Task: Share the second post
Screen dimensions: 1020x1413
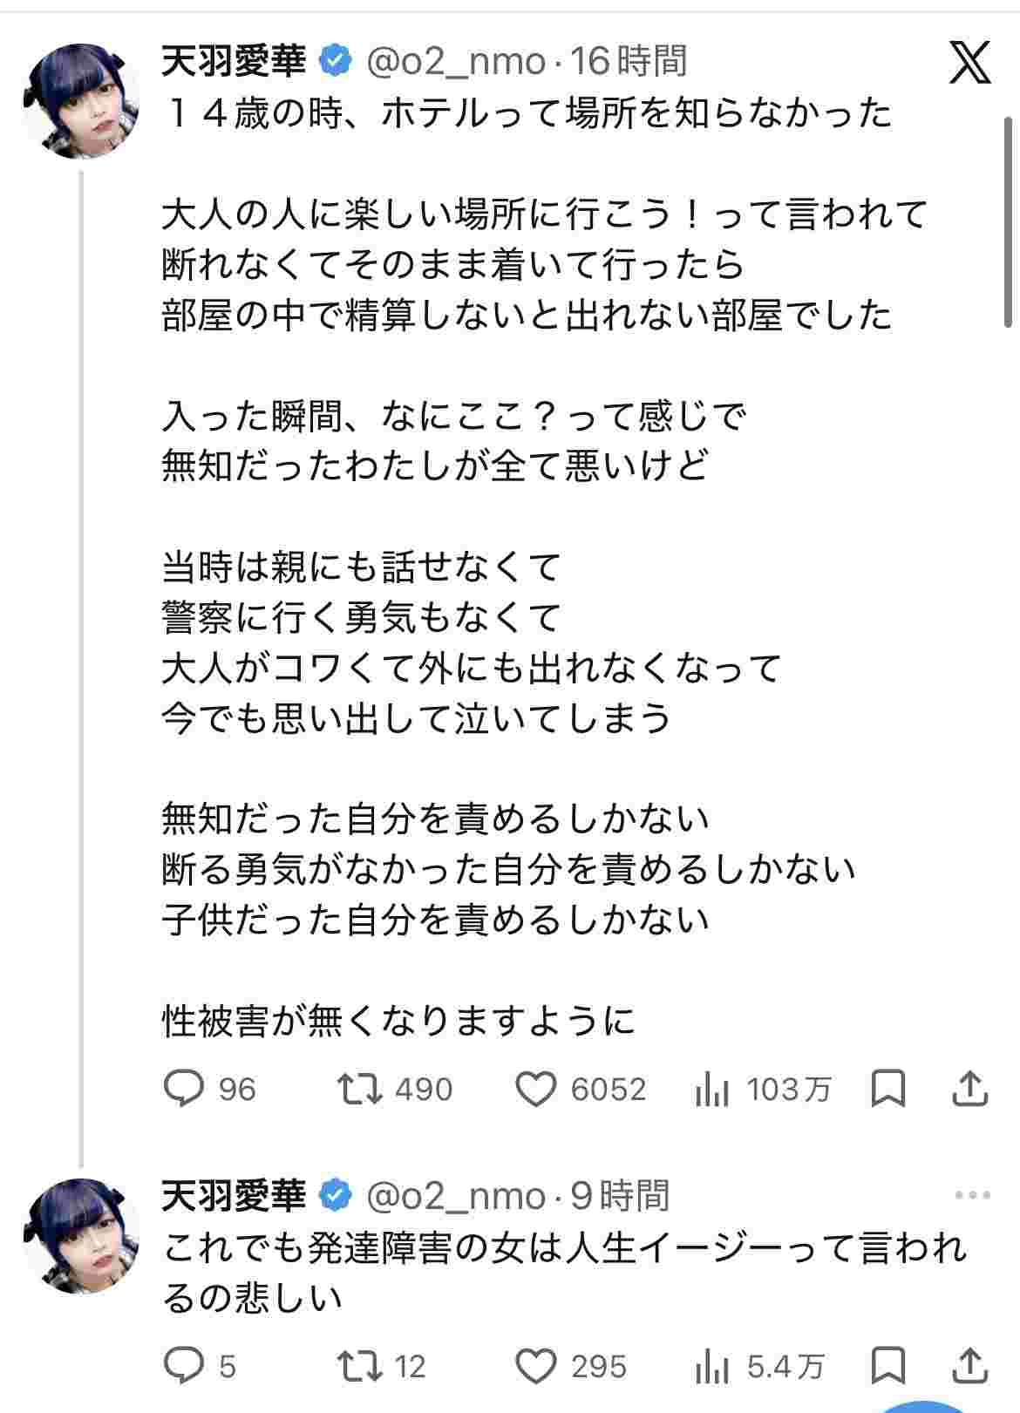Action: (969, 1364)
